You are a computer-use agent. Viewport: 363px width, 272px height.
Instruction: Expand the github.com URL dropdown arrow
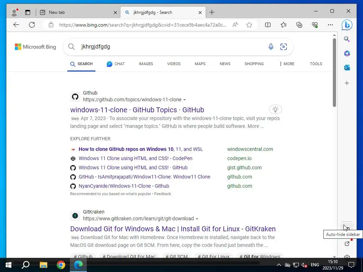(x=184, y=100)
